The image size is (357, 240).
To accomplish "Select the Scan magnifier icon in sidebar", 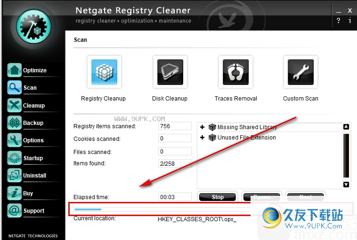I will pos(14,87).
